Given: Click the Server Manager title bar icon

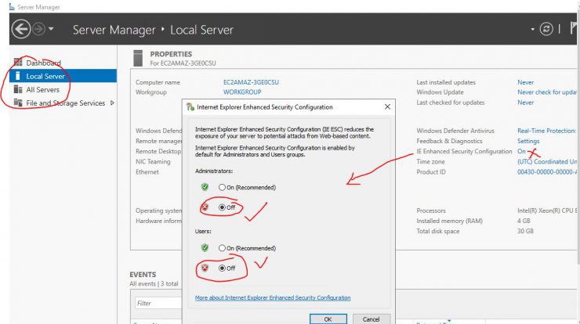Looking at the screenshot, I should [12, 6].
